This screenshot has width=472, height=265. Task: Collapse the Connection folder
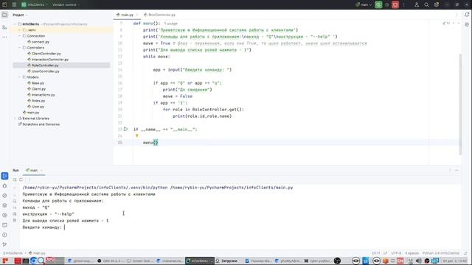pyautogui.click(x=20, y=36)
